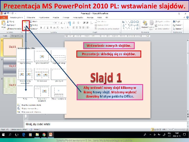
Task: Open the Sekcja dropdown
Action: 34,29
